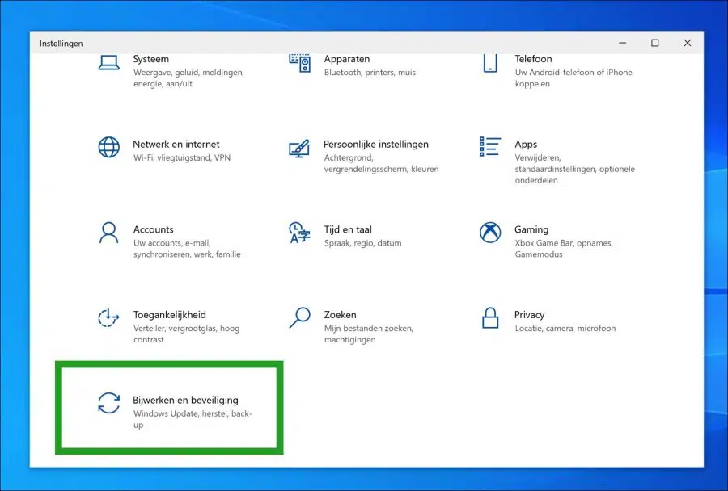This screenshot has width=728, height=491.
Task: Click the Tijd en taal icon
Action: coord(299,233)
